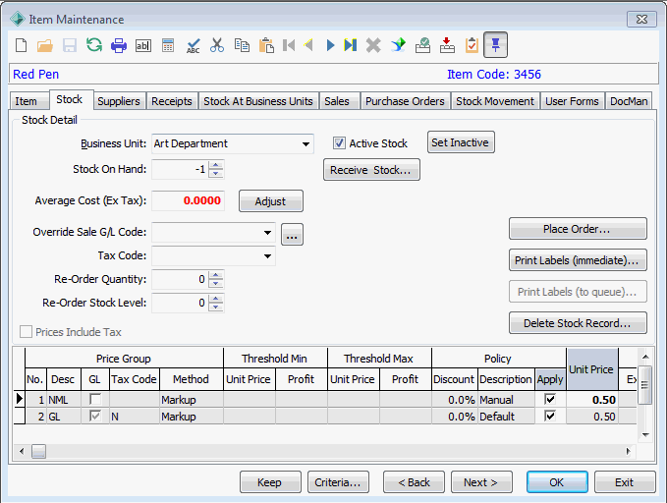Refresh the record with green arrows icon
This screenshot has width=667, height=503.
(x=94, y=44)
